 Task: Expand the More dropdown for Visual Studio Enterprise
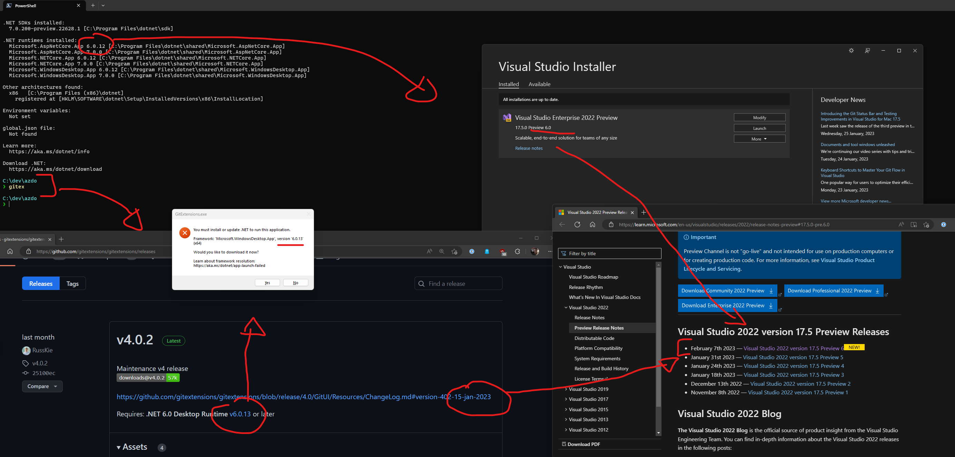pyautogui.click(x=759, y=139)
